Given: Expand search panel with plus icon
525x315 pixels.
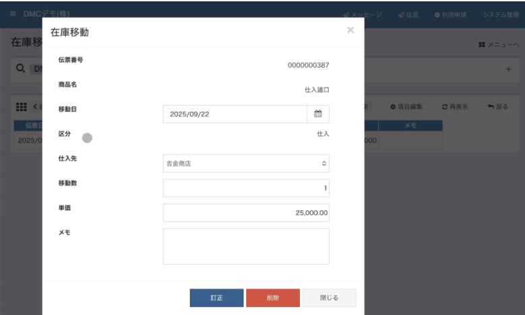Looking at the screenshot, I should click(x=508, y=69).
